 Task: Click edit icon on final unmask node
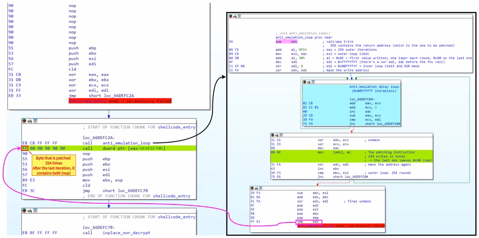click(x=257, y=188)
